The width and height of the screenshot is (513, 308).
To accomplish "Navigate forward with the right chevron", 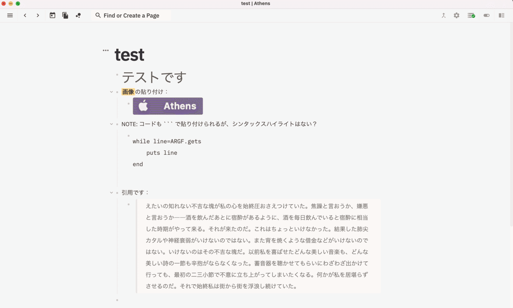I will [x=37, y=15].
